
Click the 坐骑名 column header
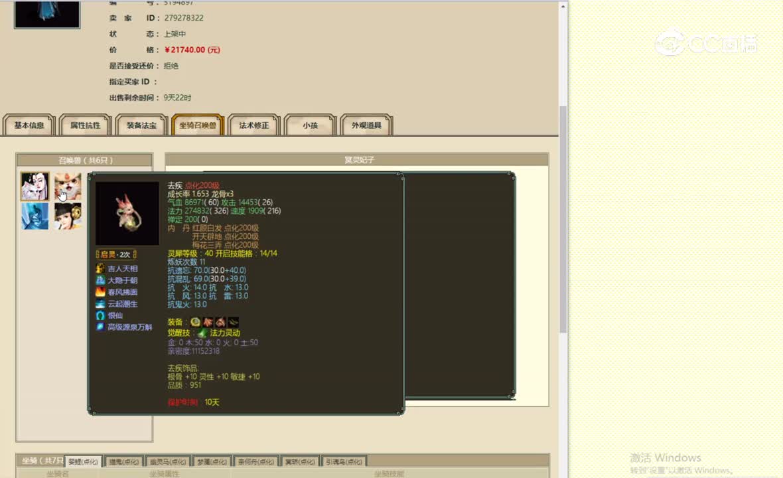point(58,473)
